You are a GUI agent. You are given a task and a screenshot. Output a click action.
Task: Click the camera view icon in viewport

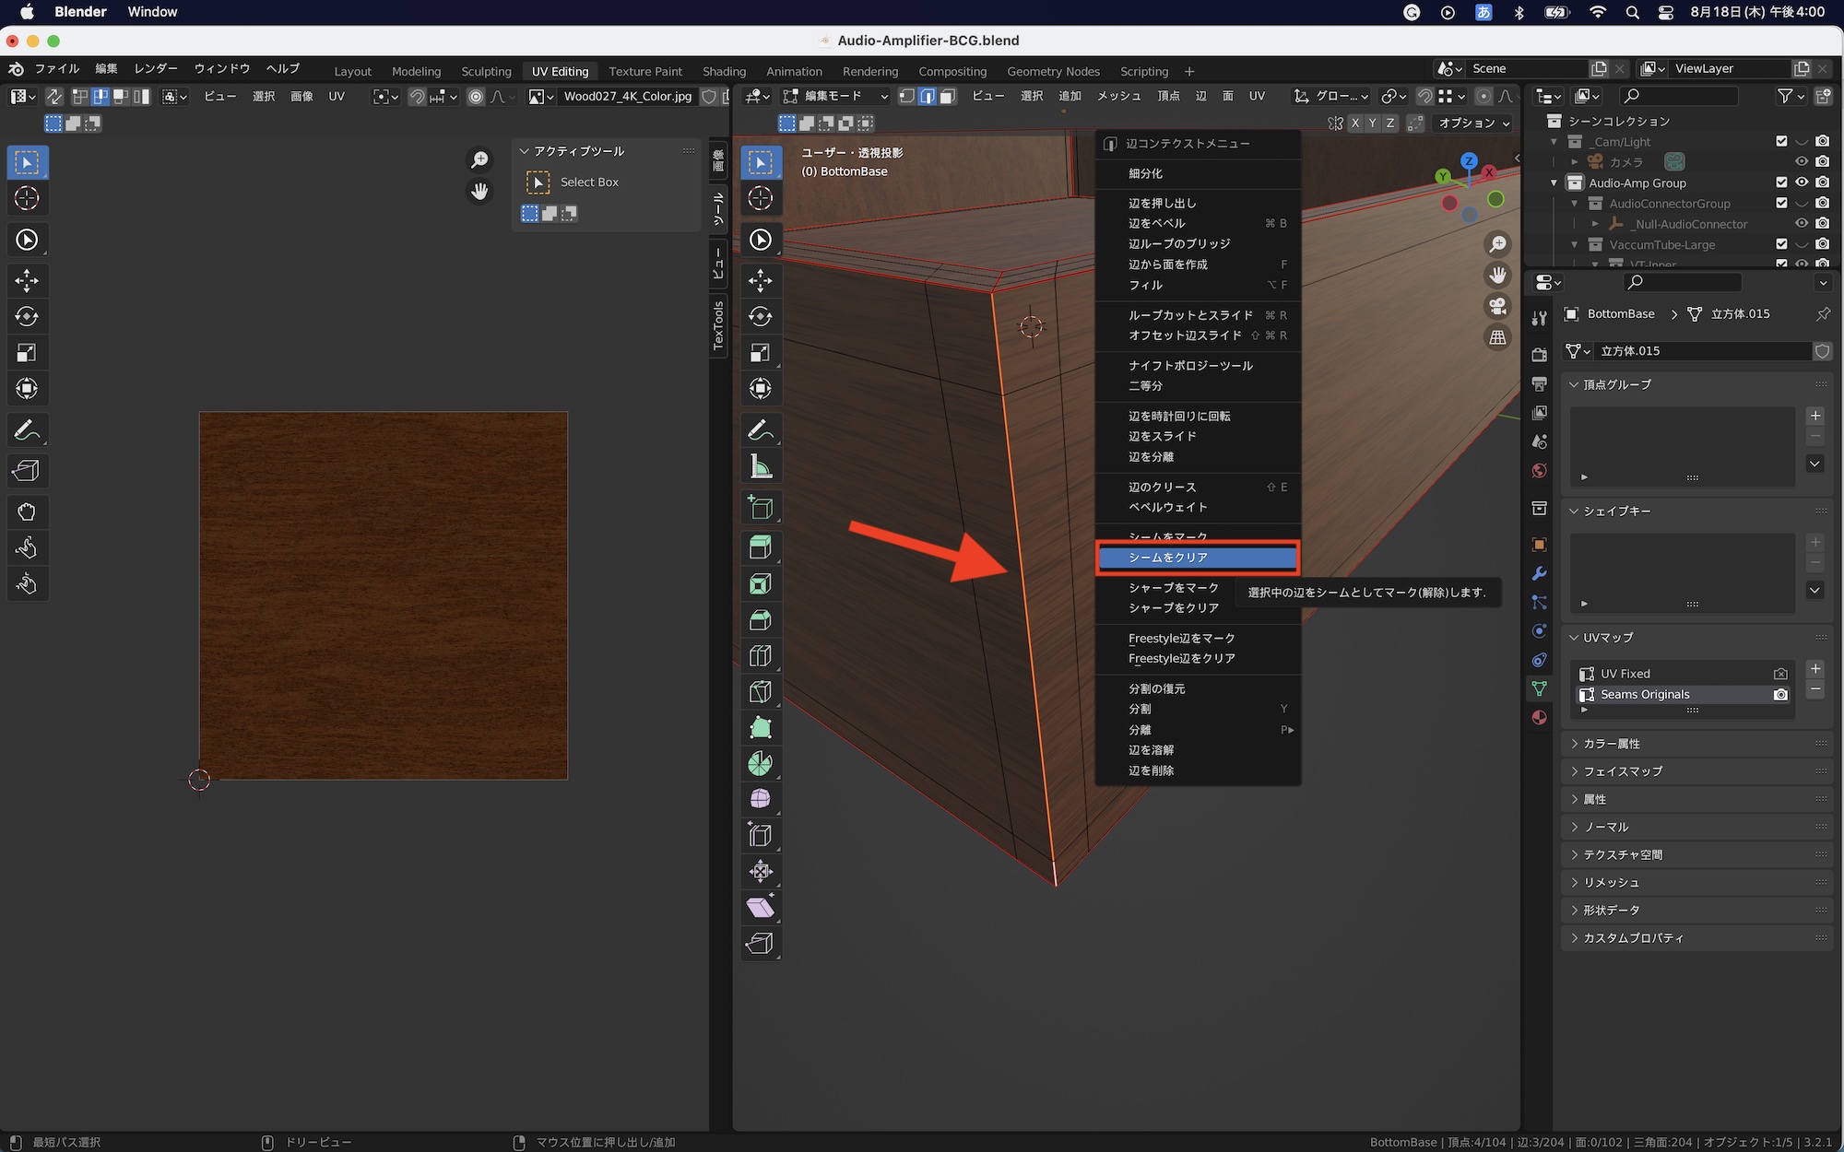pos(1498,306)
